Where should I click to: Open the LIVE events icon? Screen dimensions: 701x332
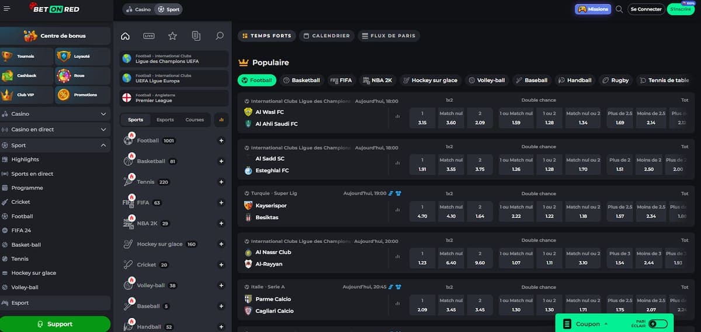click(149, 36)
